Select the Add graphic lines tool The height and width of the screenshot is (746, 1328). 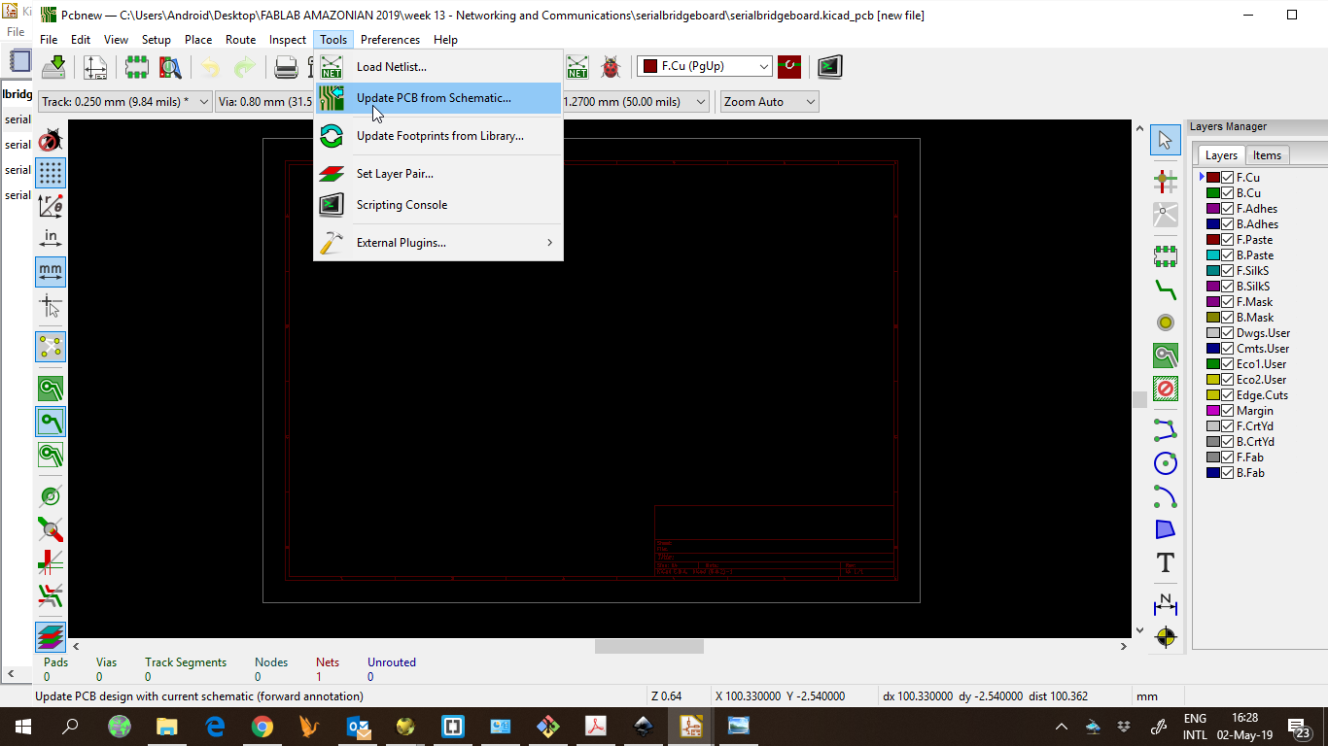point(1165,428)
